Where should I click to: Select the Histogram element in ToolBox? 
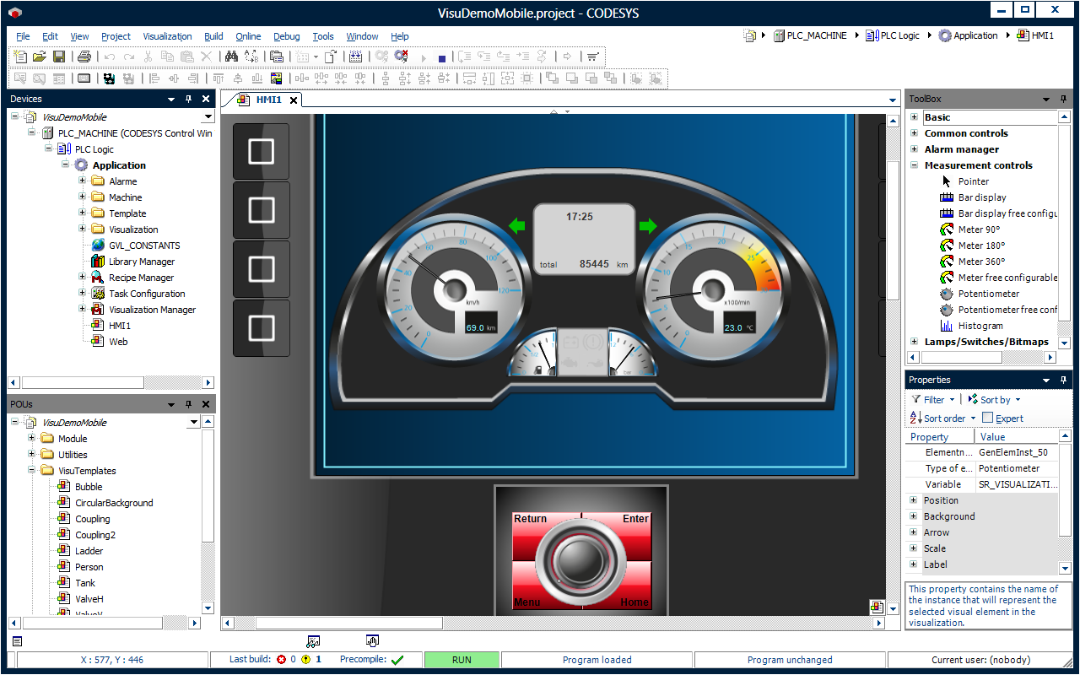[980, 326]
